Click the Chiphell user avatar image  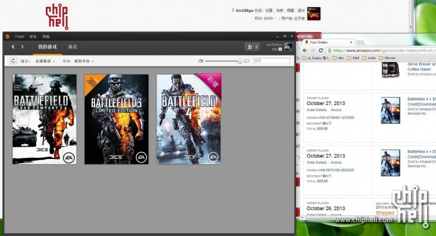(314, 14)
